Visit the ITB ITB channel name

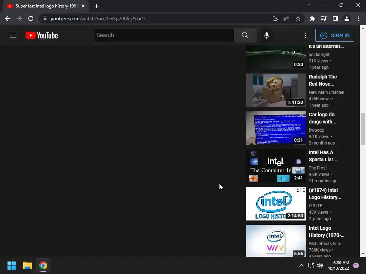pos(315,206)
